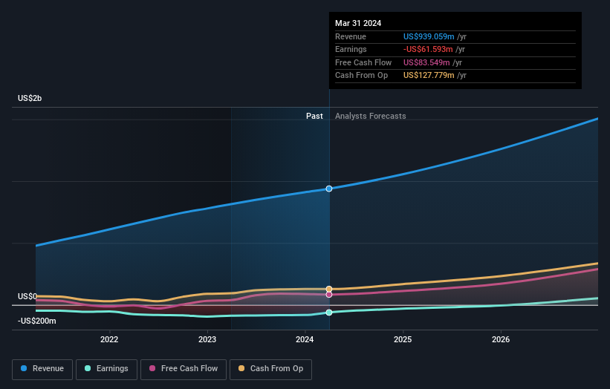610x389 pixels.
Task: Click the Mar 31 2024 tooltip date
Action: 358,23
